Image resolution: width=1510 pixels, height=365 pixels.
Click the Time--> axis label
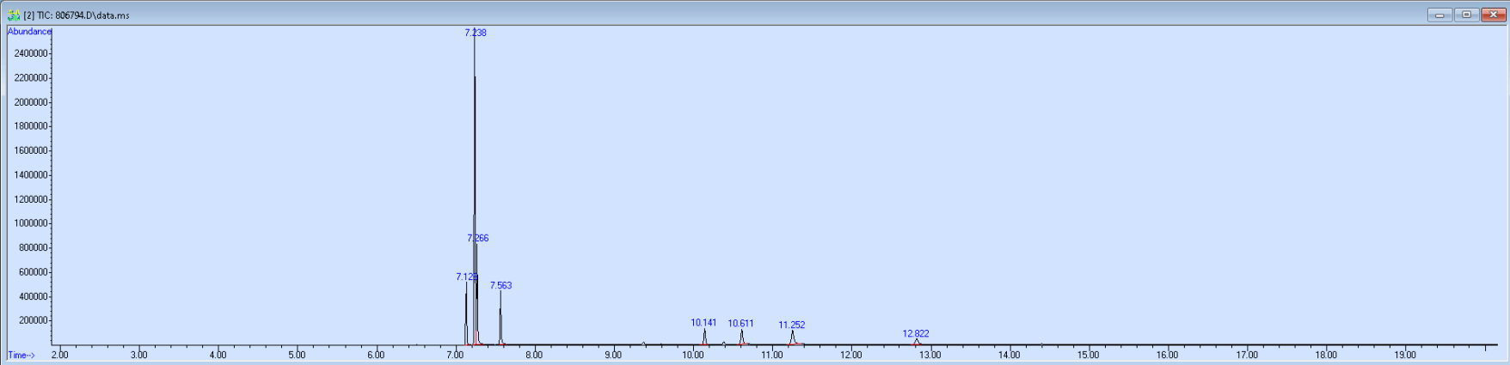[21, 356]
